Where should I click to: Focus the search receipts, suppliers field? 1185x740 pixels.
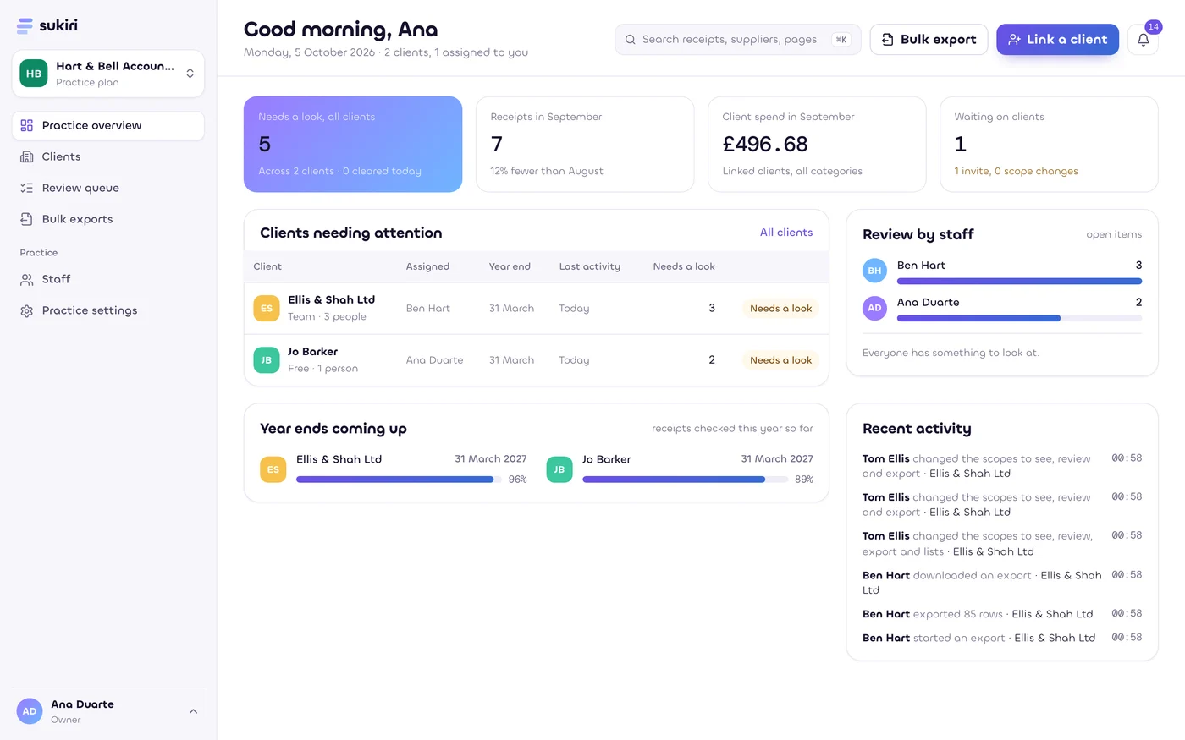tap(737, 40)
